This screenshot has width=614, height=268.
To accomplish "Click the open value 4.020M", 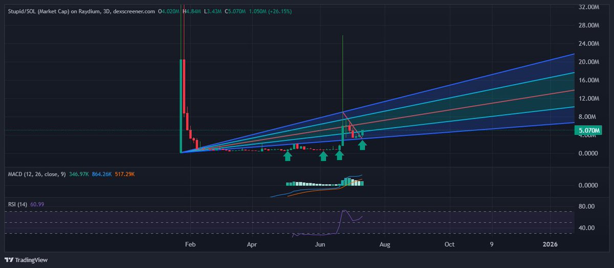I will [x=169, y=11].
